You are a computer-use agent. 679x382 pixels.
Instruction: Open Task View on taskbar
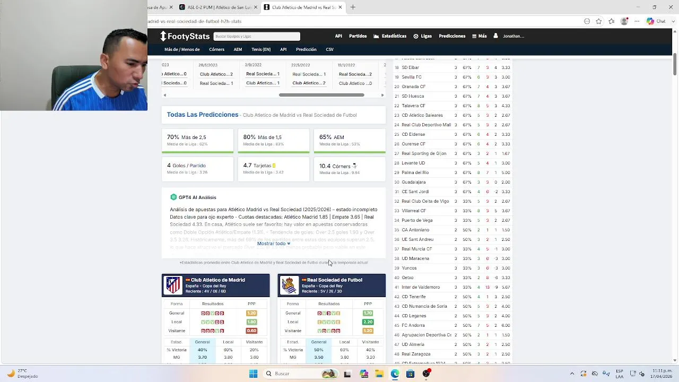347,374
